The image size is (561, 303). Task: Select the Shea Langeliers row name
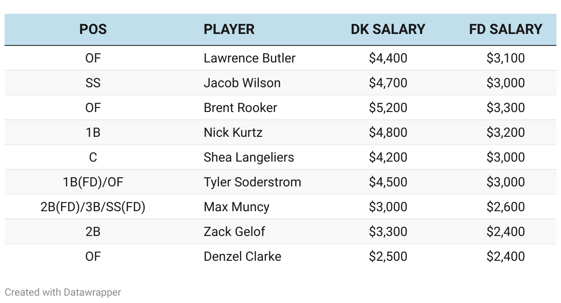point(249,157)
